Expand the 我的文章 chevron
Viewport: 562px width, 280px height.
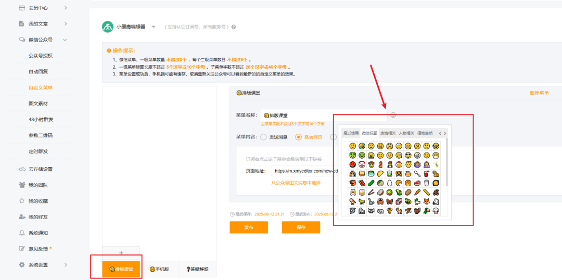pos(66,23)
